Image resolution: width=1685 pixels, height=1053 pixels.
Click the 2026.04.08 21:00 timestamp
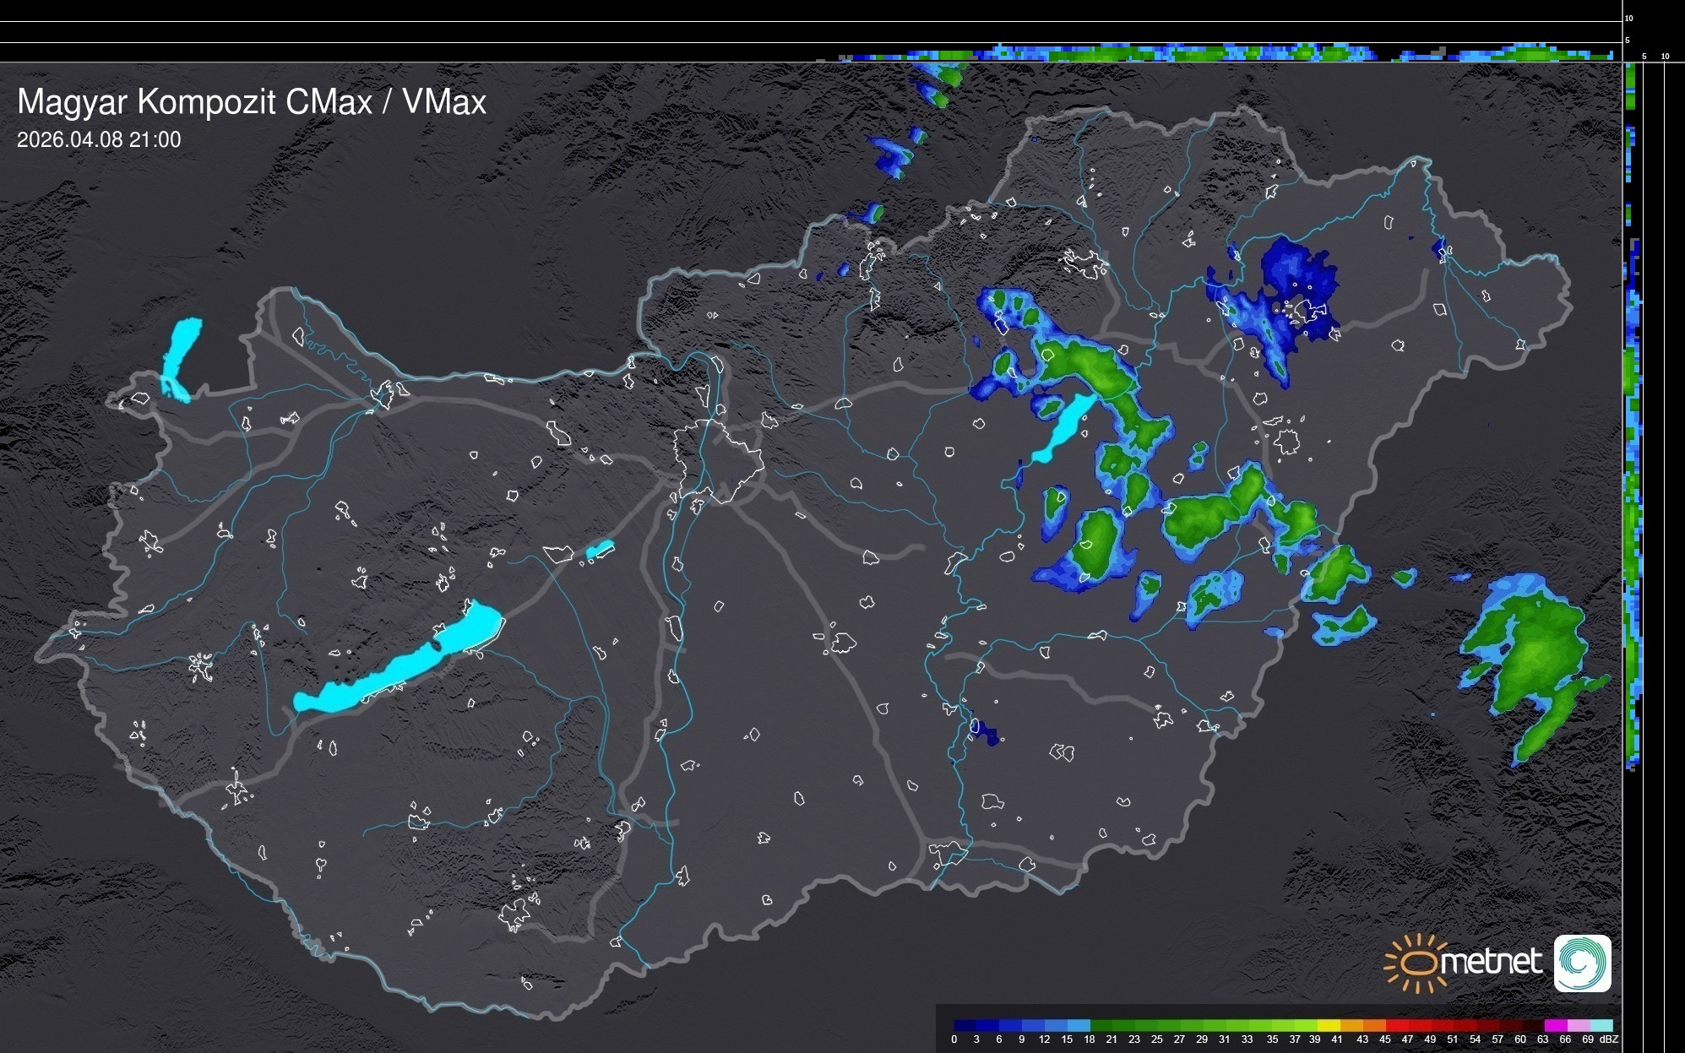[x=99, y=140]
